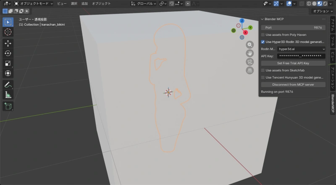Select the Cursor tool in toolbar
This screenshot has width=336, height=185.
[x=8, y=32]
